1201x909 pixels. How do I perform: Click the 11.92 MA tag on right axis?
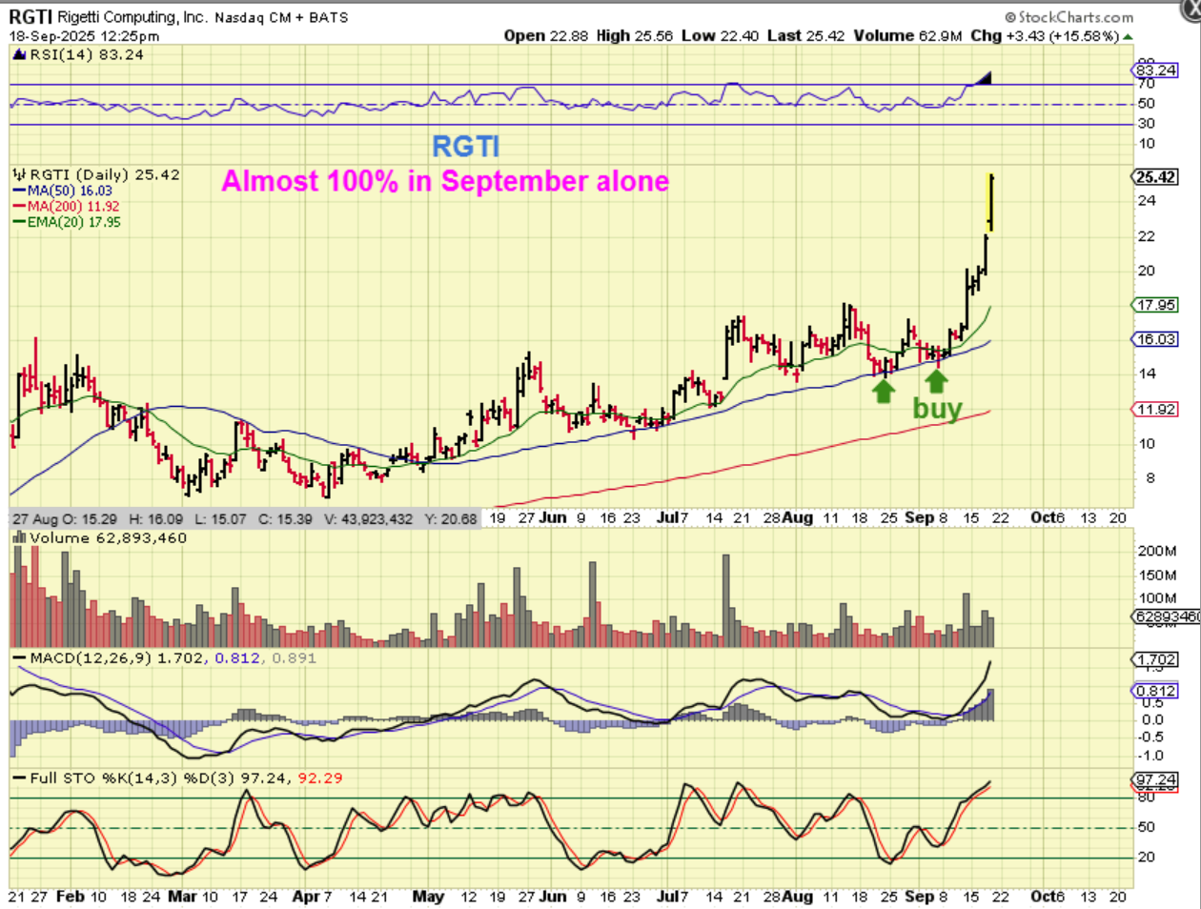pos(1155,410)
